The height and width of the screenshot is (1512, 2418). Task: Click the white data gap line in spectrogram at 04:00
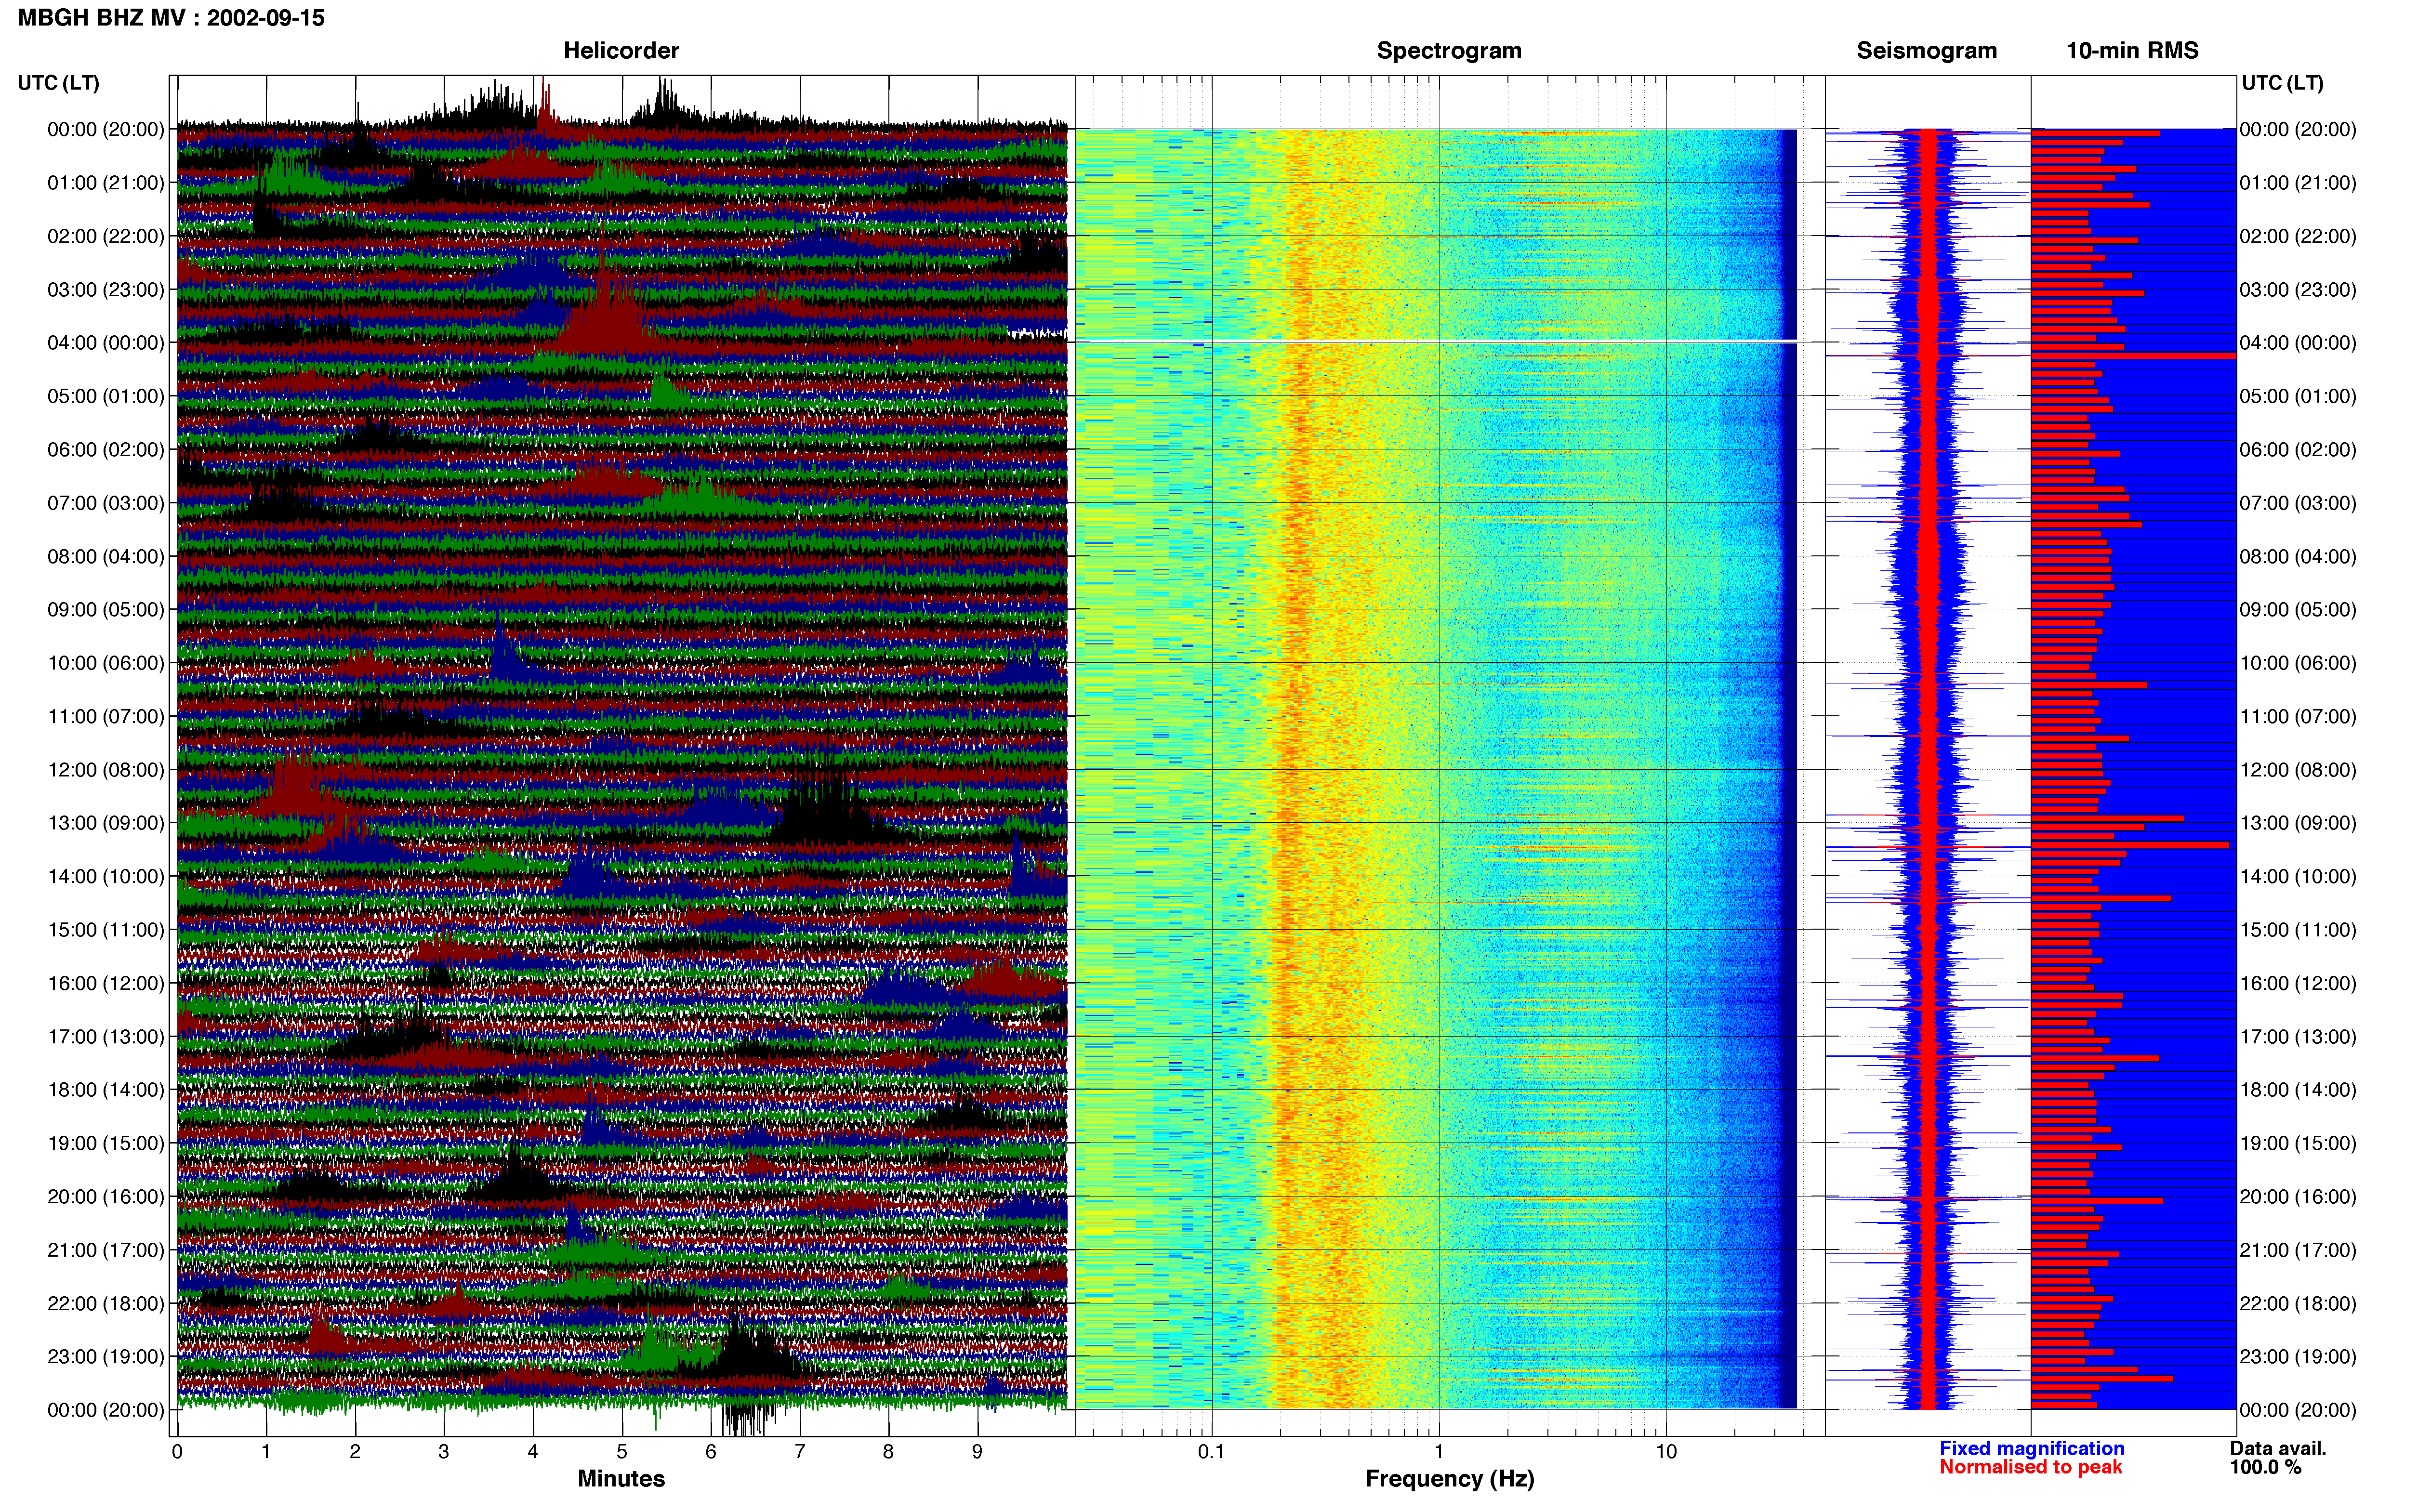click(x=1436, y=342)
